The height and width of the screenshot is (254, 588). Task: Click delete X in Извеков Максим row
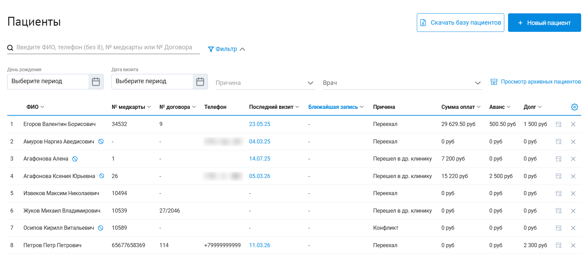[573, 193]
